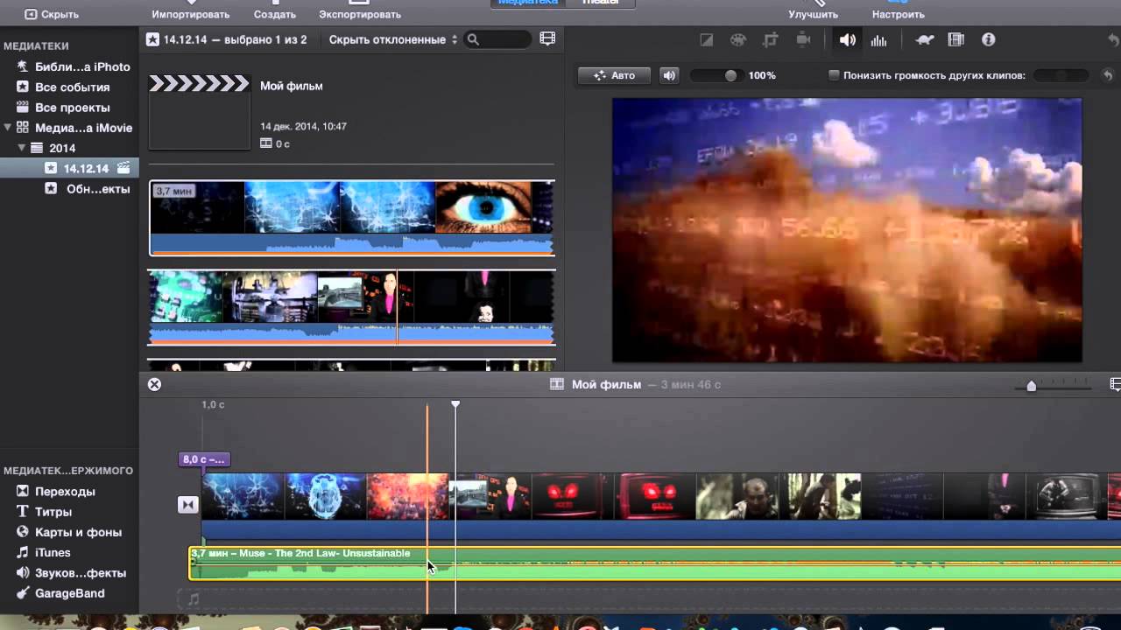Click the background music well note icon

coord(194,599)
